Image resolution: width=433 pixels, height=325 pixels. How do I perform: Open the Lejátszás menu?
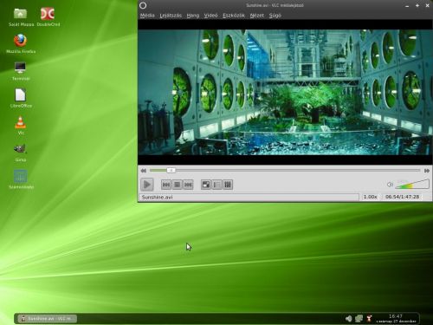tap(171, 16)
